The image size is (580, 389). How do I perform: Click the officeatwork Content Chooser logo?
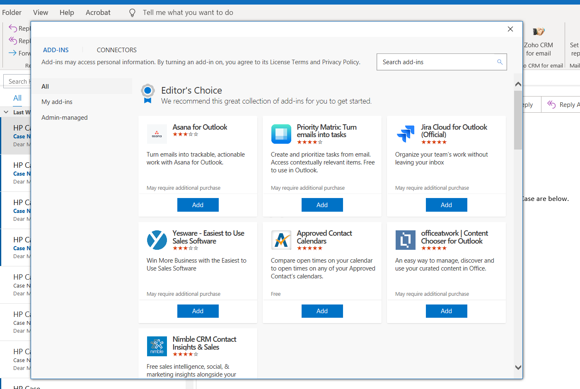[406, 240]
